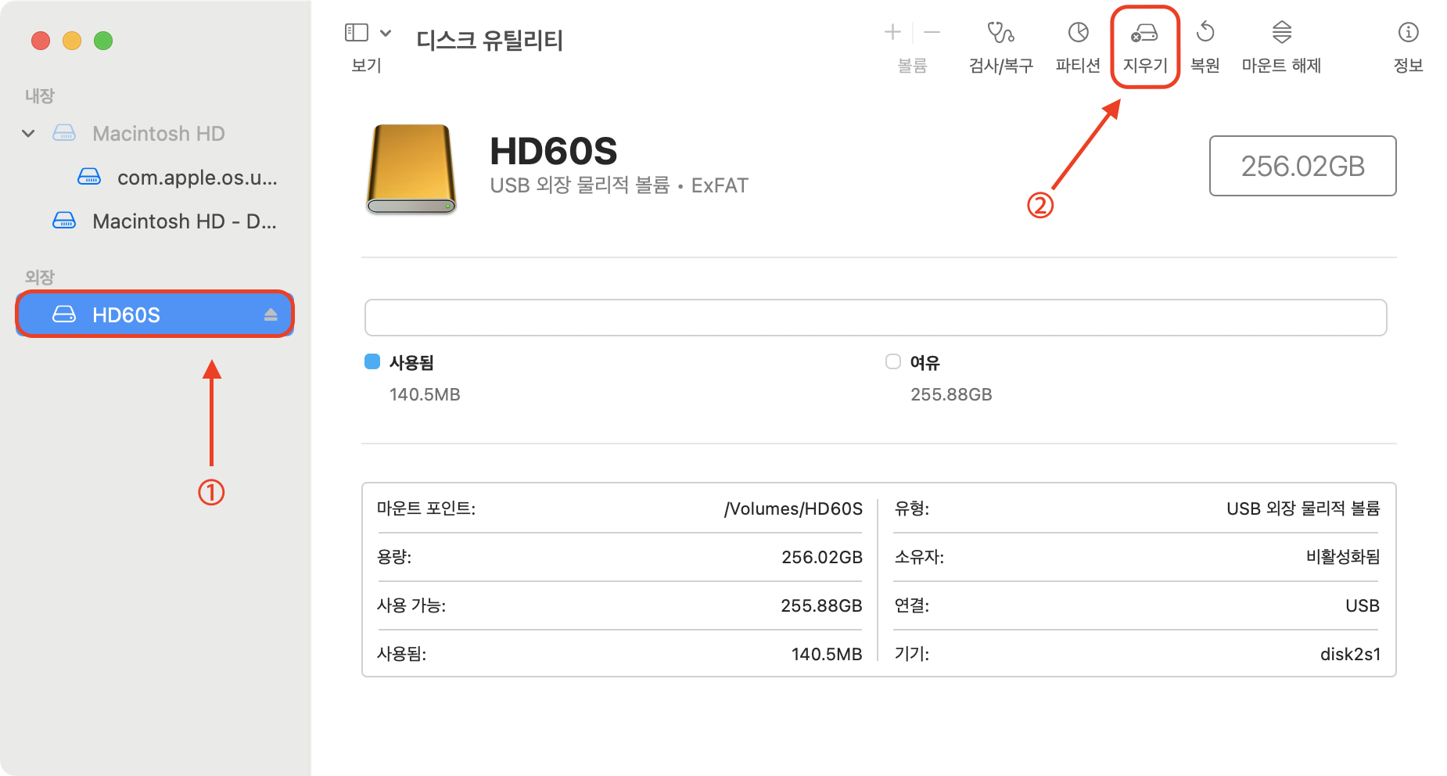Click the Restore (복원) arrow icon

point(1205,32)
